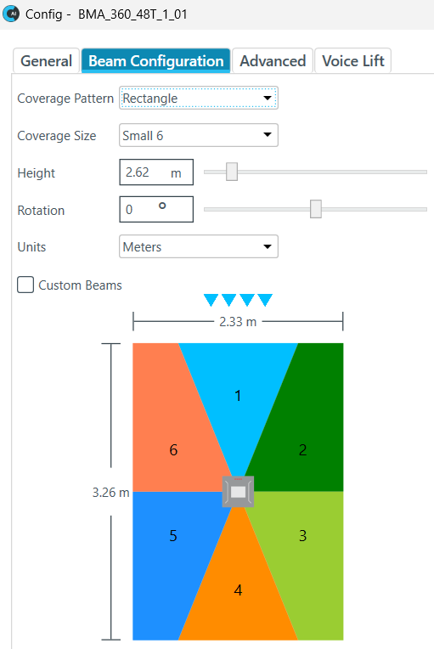This screenshot has height=649, width=434.
Task: Click the Rotation slider thumb
Action: 316,209
